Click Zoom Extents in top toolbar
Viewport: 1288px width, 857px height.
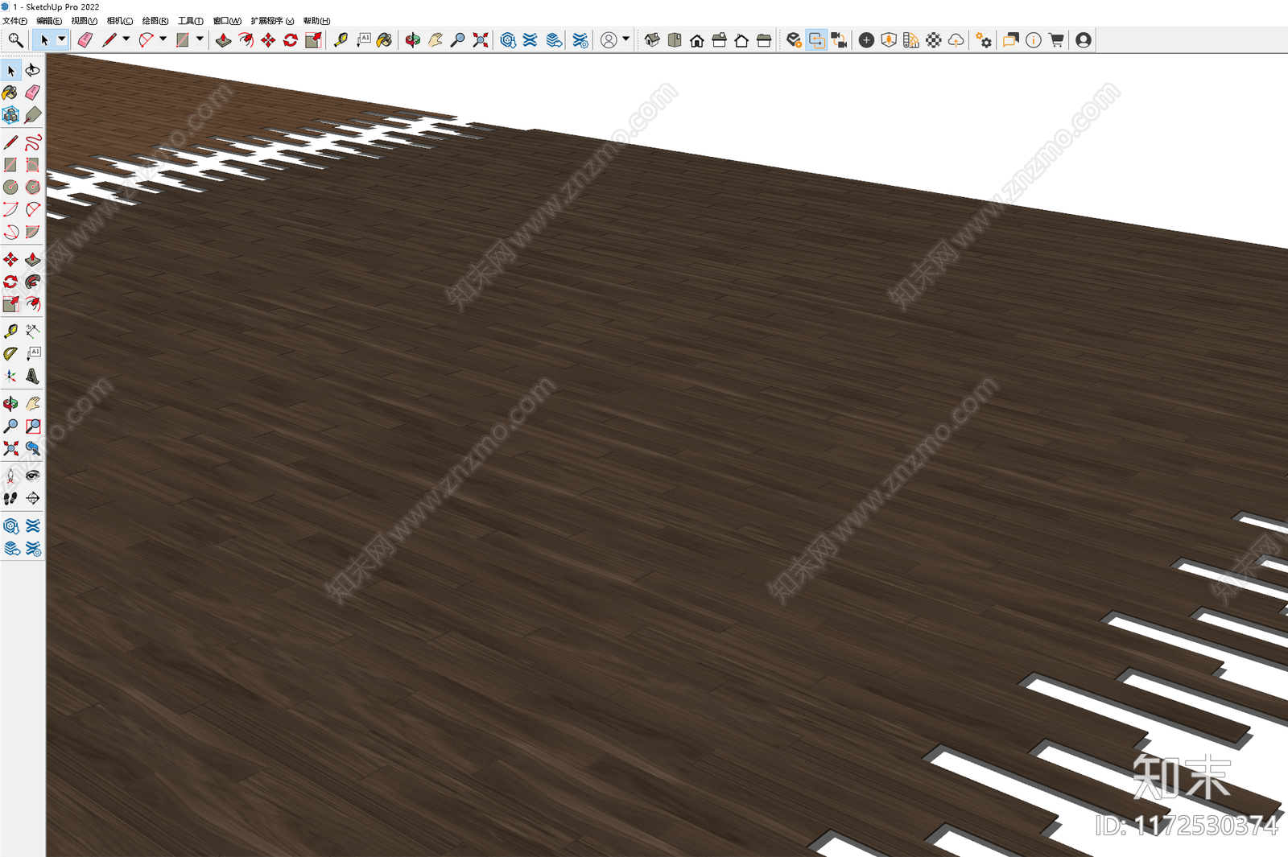pos(481,39)
